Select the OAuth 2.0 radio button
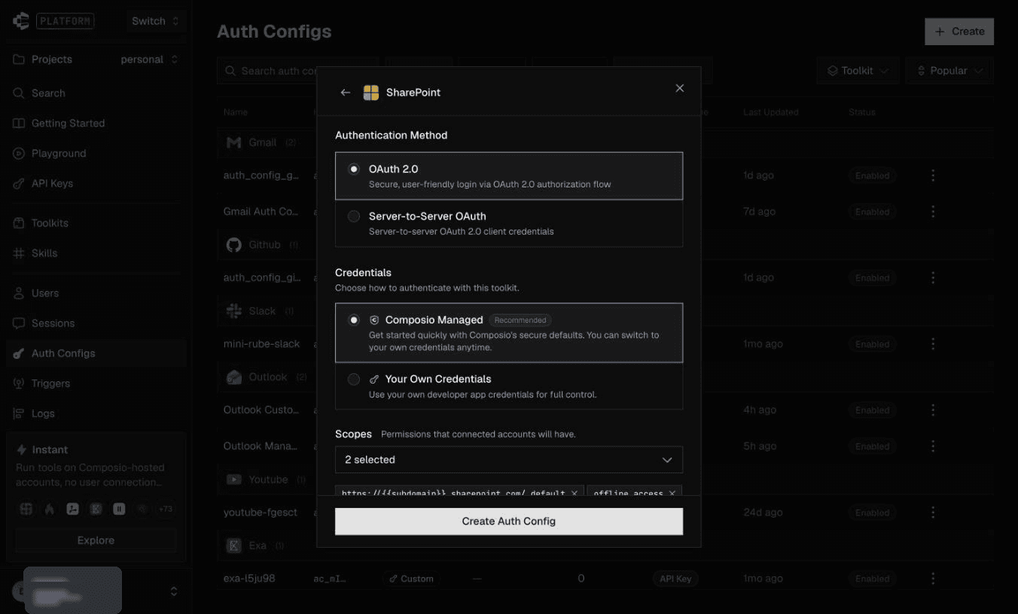 pyautogui.click(x=354, y=169)
